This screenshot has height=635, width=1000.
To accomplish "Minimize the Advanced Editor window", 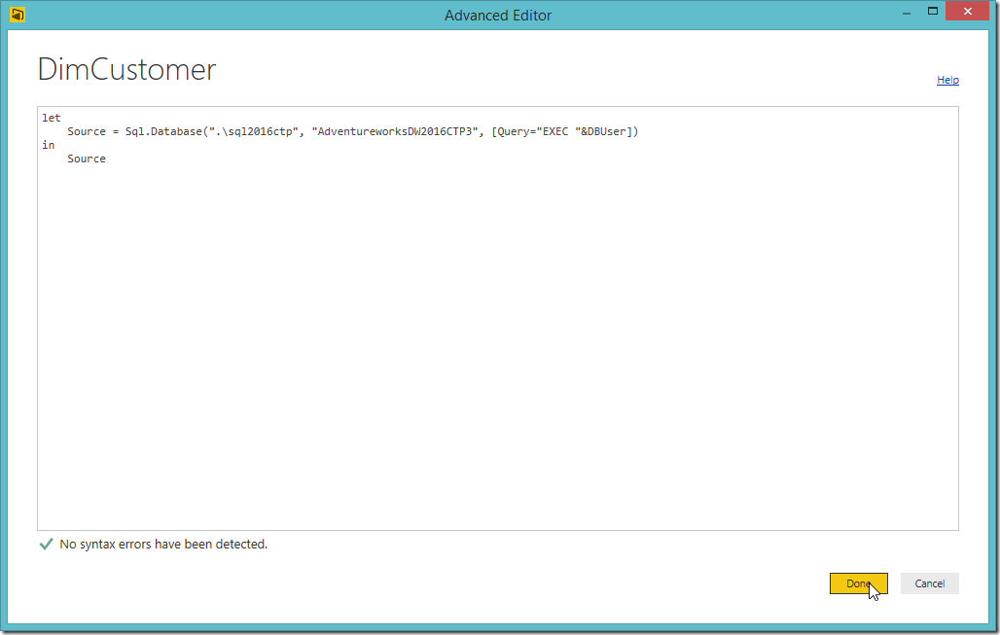I will coord(907,12).
